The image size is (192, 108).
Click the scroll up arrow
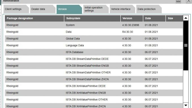(x=186, y=18)
